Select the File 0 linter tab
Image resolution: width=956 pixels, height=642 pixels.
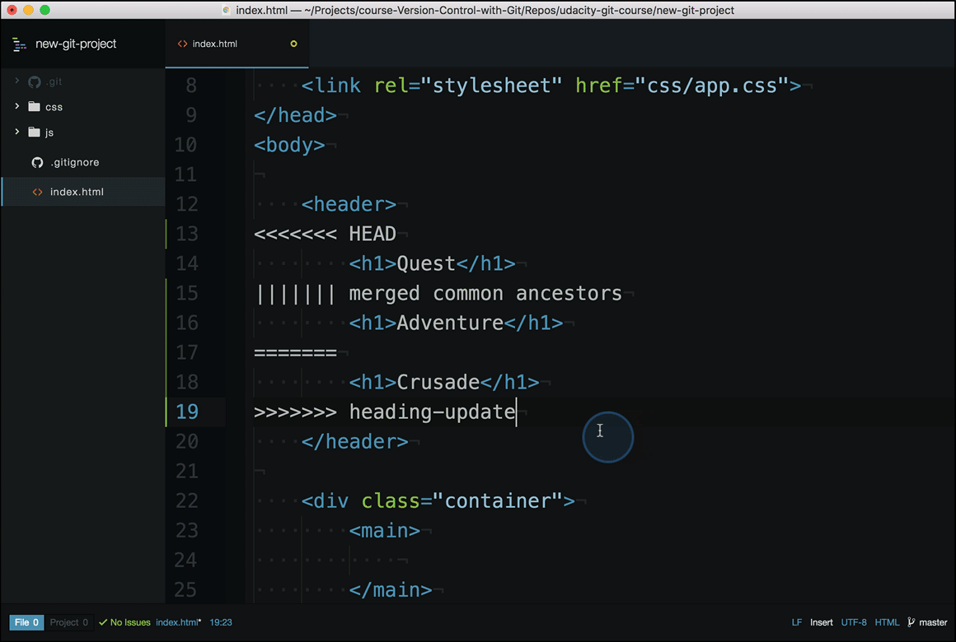26,622
